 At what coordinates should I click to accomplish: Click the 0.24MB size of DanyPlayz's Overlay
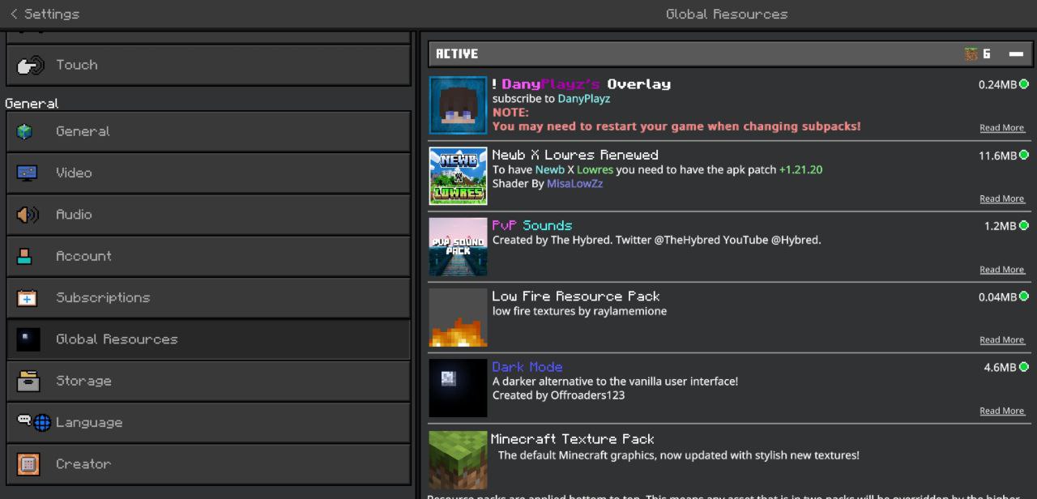pos(997,84)
